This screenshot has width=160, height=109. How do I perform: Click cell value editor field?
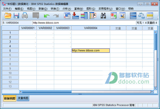(x=84, y=23)
